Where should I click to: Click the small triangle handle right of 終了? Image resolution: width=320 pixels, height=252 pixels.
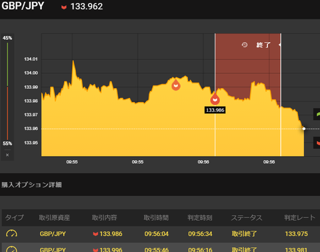point(280,45)
